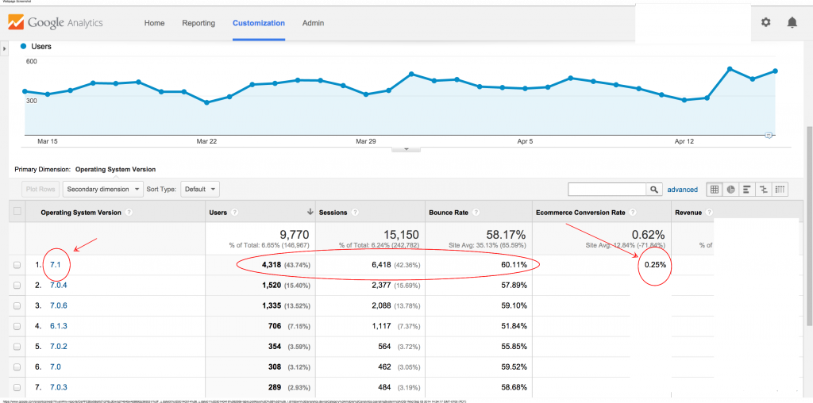Open the Admin tab
This screenshot has height=403, width=813.
[x=313, y=23]
